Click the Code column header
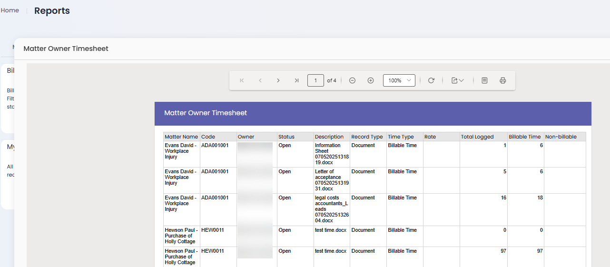The height and width of the screenshot is (267, 610). 218,137
